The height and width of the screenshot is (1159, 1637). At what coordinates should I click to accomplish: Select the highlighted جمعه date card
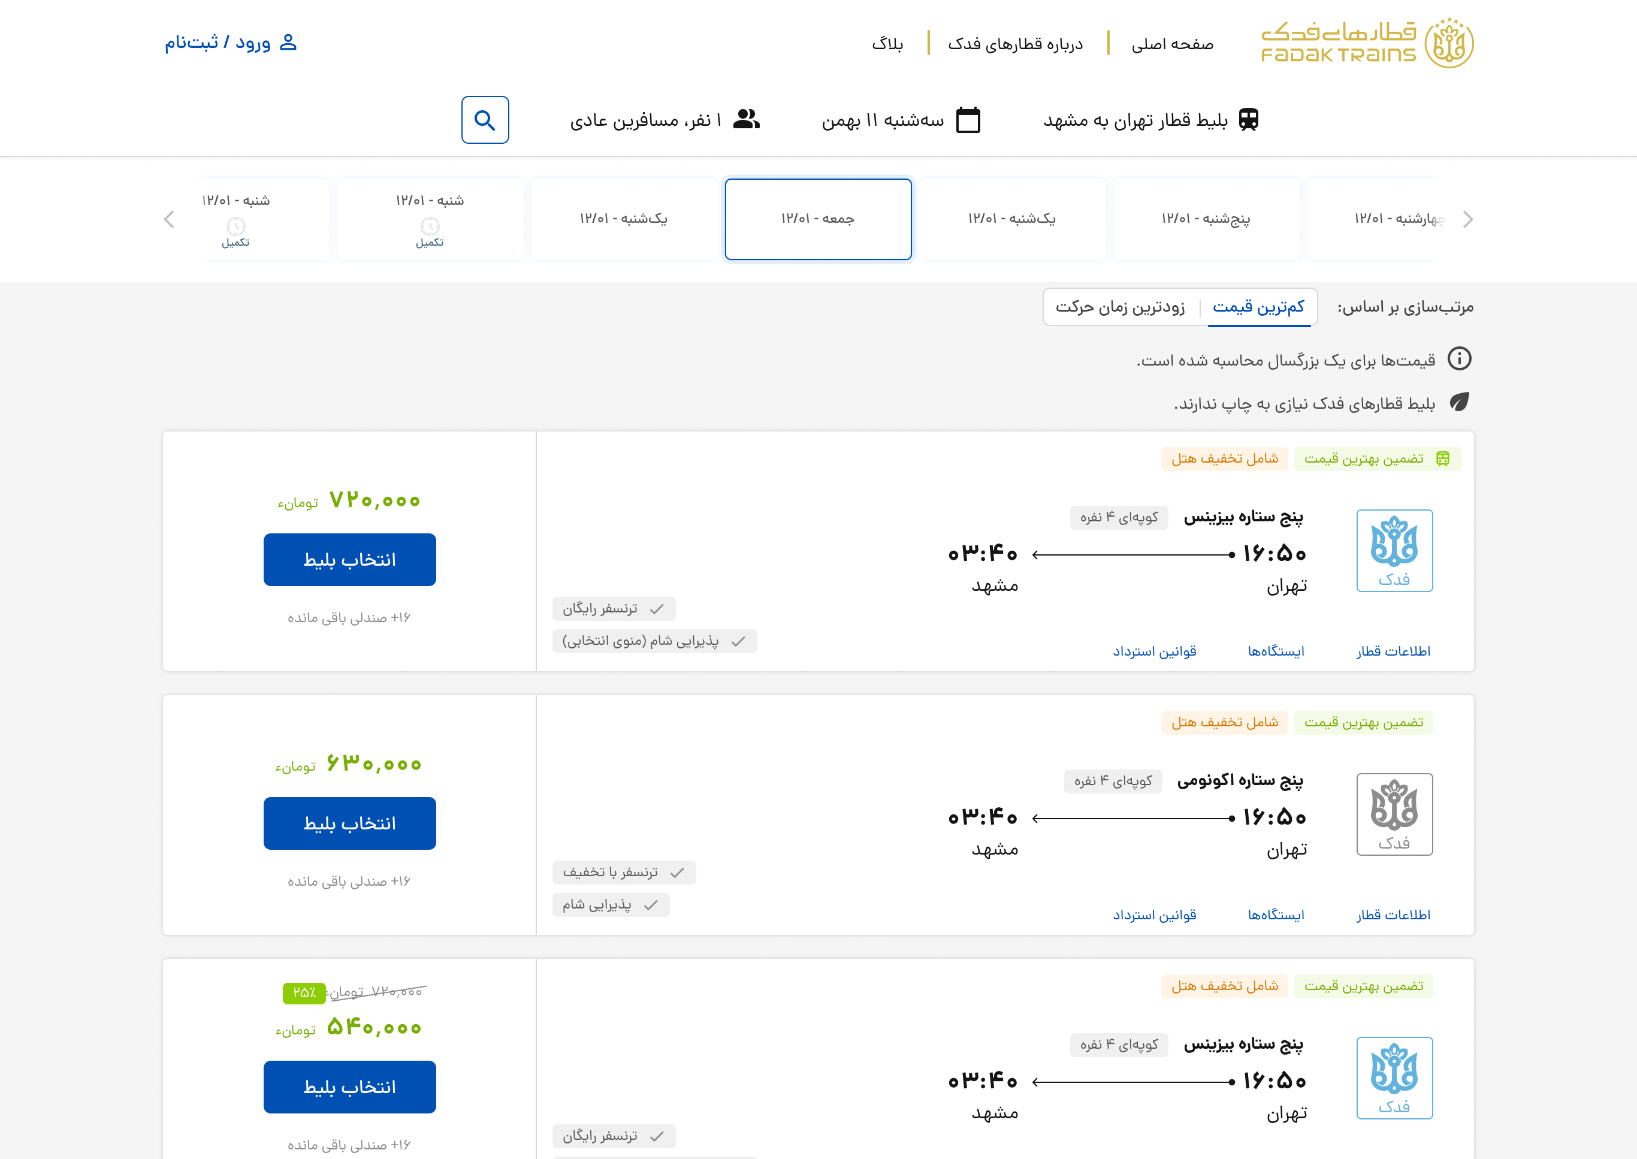coord(818,219)
